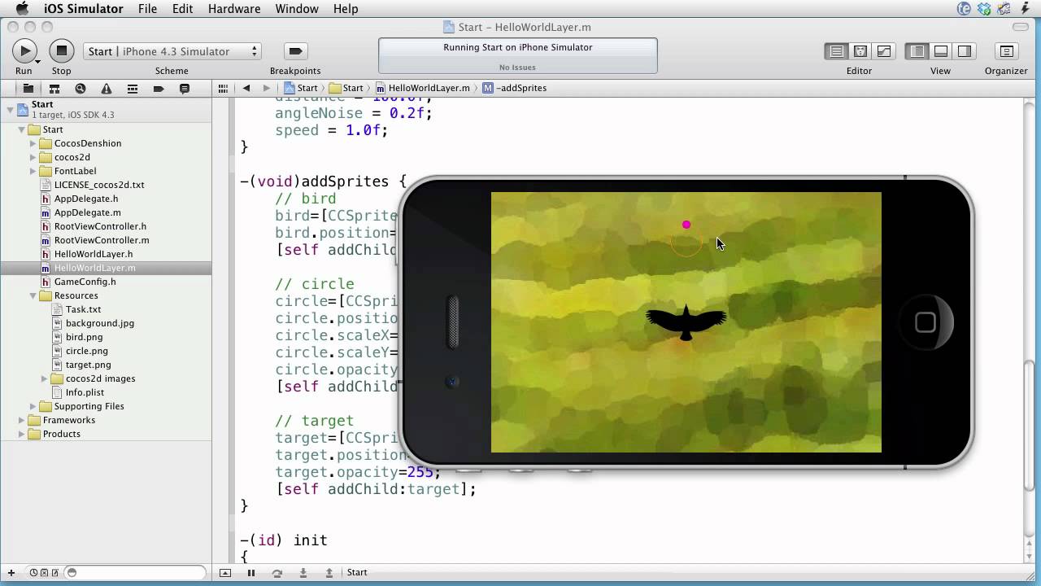Open the Hardware menu

pyautogui.click(x=234, y=9)
